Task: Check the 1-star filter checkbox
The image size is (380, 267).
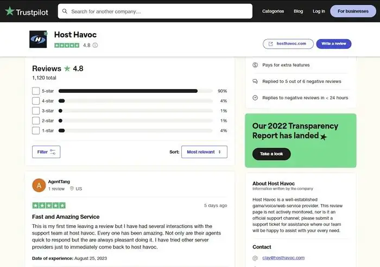Action: coord(36,131)
